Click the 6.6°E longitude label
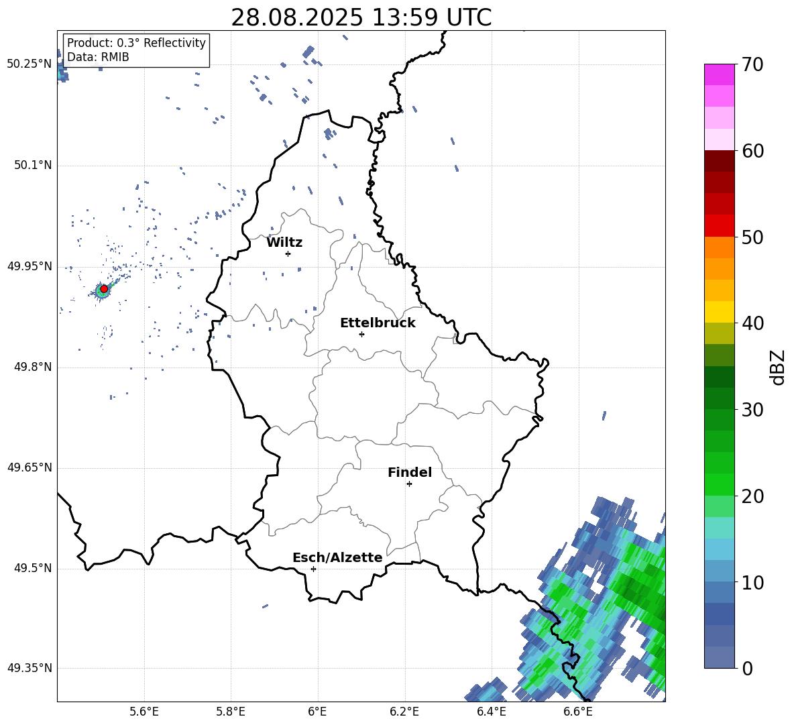Viewport: 794px width, 725px height. pyautogui.click(x=578, y=712)
